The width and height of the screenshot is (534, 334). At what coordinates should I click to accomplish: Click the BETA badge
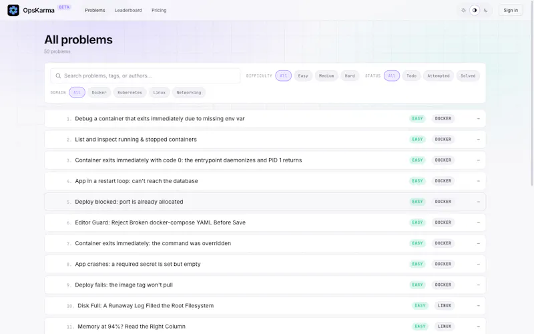(64, 7)
